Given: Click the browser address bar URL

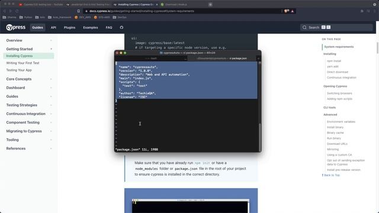Looking at the screenshot, I should coord(142,11).
